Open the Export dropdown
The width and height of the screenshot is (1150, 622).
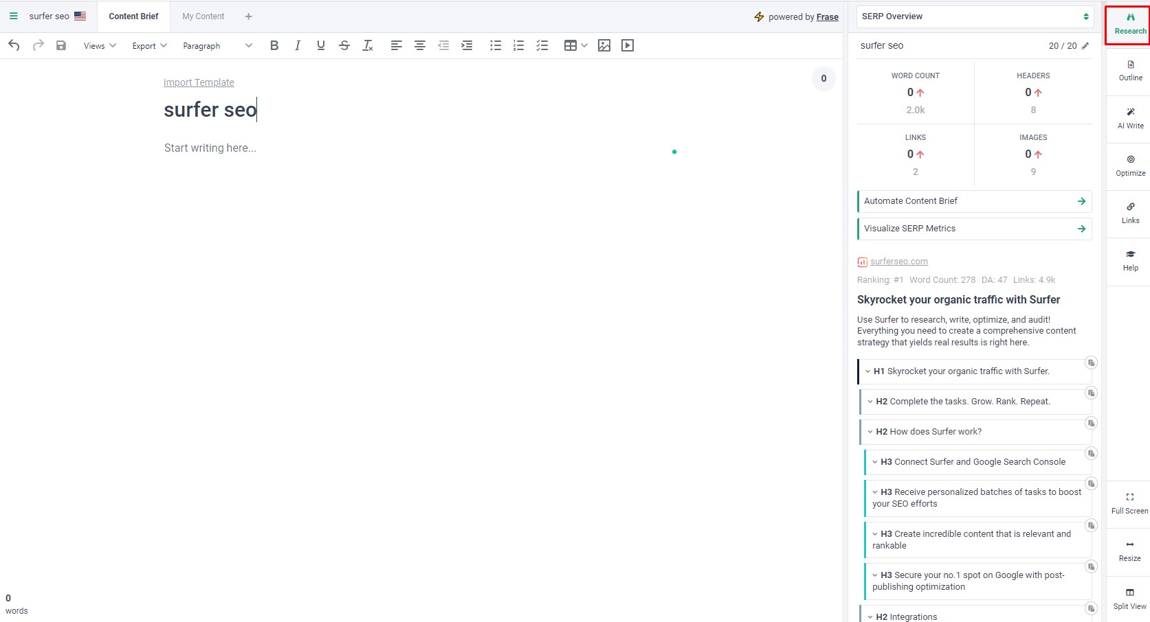tap(149, 46)
